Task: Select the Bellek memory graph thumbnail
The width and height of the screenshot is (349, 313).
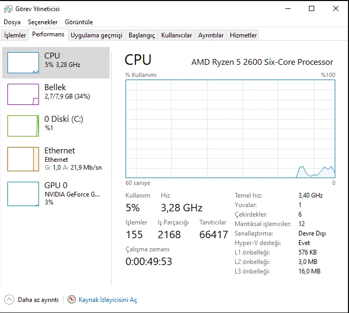Action: click(x=23, y=94)
